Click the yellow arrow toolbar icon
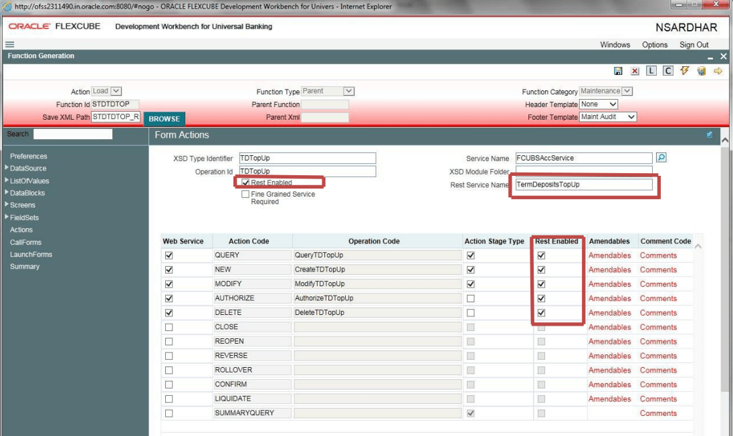The width and height of the screenshot is (733, 436). coord(718,71)
